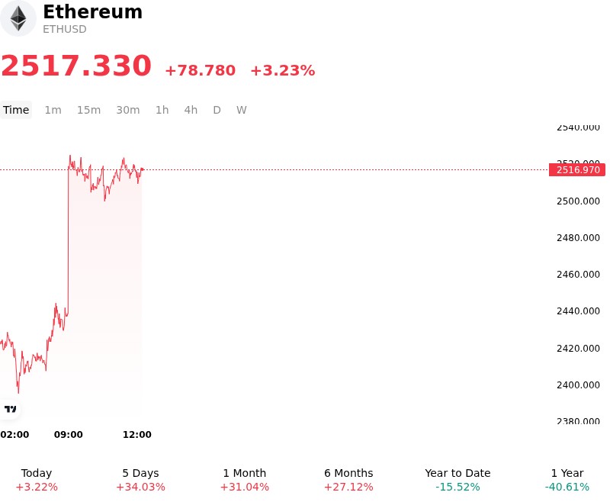
Task: Show the daily D chart
Action: [217, 110]
